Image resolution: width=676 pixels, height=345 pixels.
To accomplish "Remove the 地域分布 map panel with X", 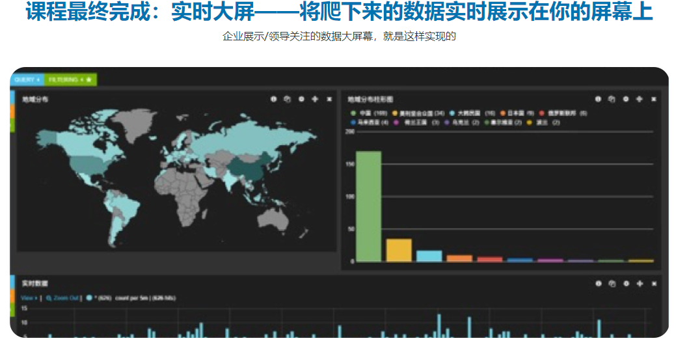I will click(329, 99).
